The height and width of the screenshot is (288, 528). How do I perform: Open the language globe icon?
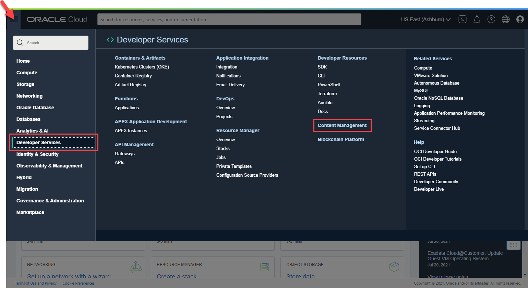506,19
